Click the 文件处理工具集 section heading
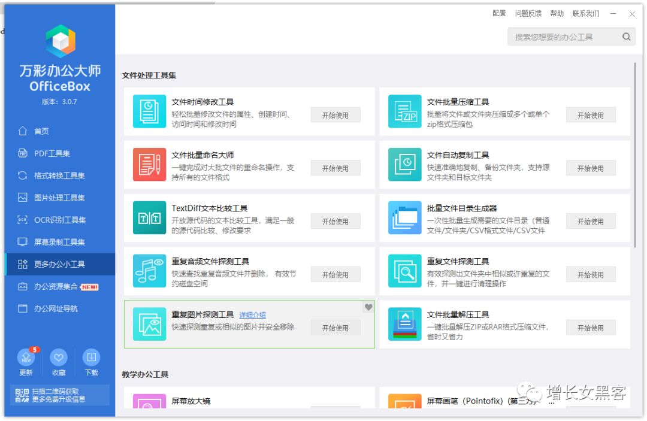The height and width of the screenshot is (421, 647). tap(149, 75)
